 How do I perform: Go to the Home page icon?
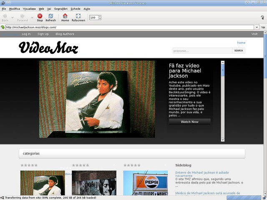(65, 16)
